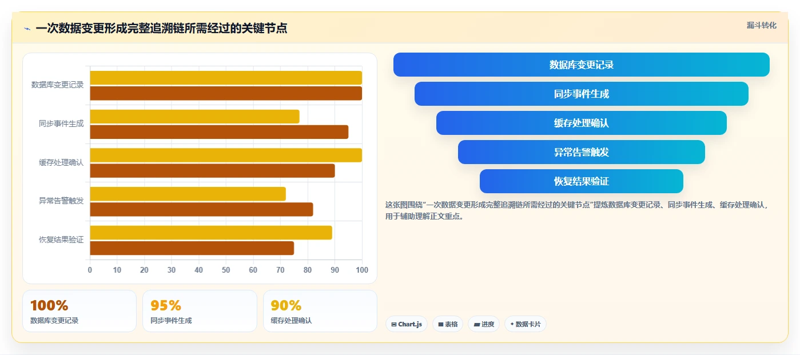Click the 漏斗转化 label in the header

click(x=761, y=25)
